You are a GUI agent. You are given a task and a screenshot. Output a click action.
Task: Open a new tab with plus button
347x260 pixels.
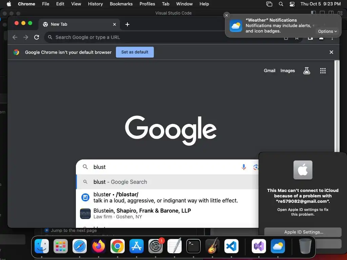pyautogui.click(x=127, y=24)
